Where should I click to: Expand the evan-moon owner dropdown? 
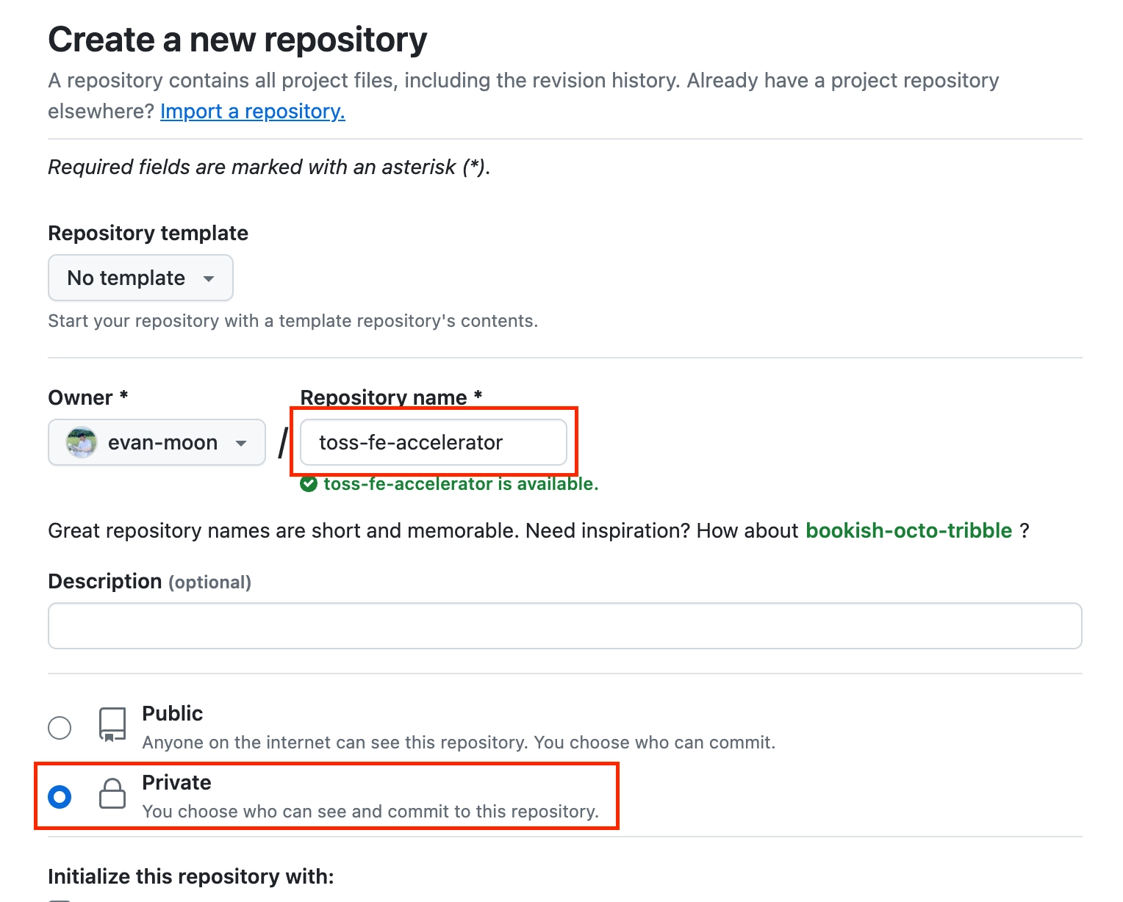point(157,442)
